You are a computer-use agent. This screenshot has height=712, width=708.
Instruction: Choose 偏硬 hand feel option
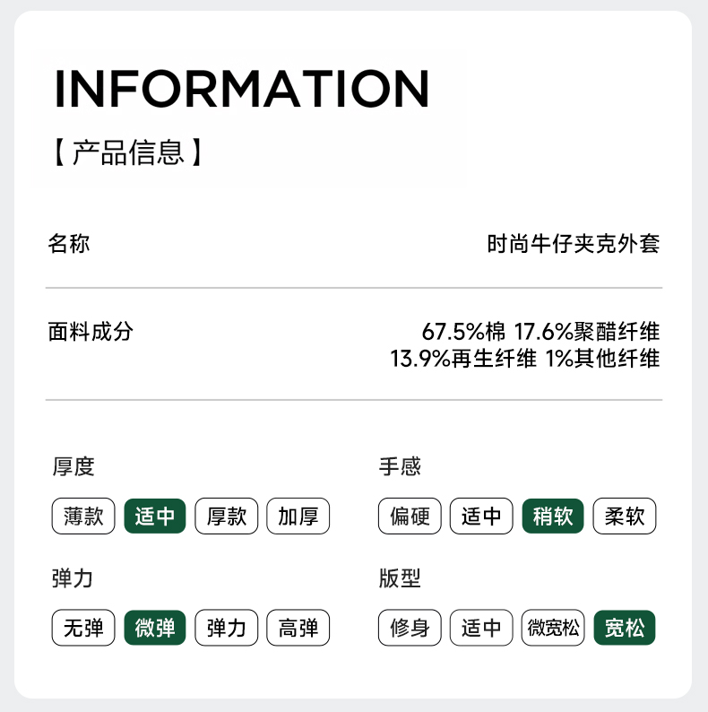tap(410, 517)
